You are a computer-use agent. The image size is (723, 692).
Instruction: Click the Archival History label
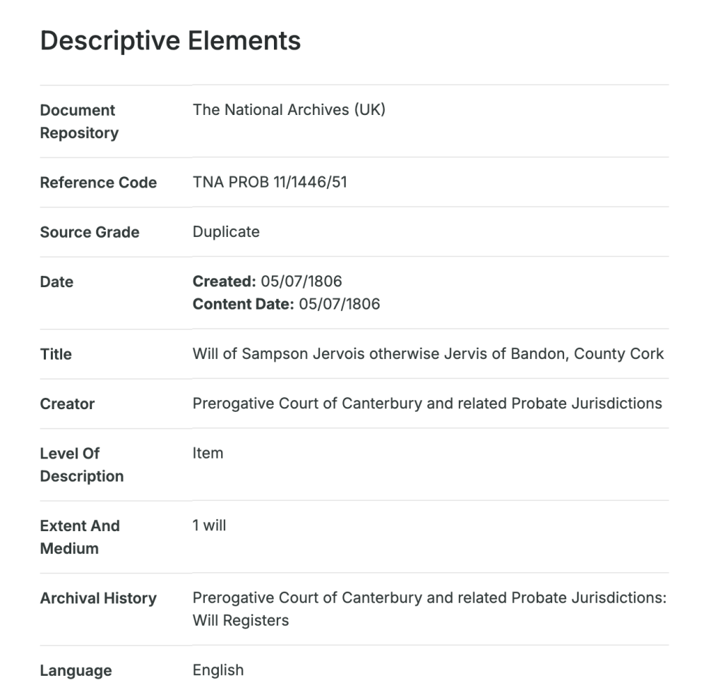98,598
